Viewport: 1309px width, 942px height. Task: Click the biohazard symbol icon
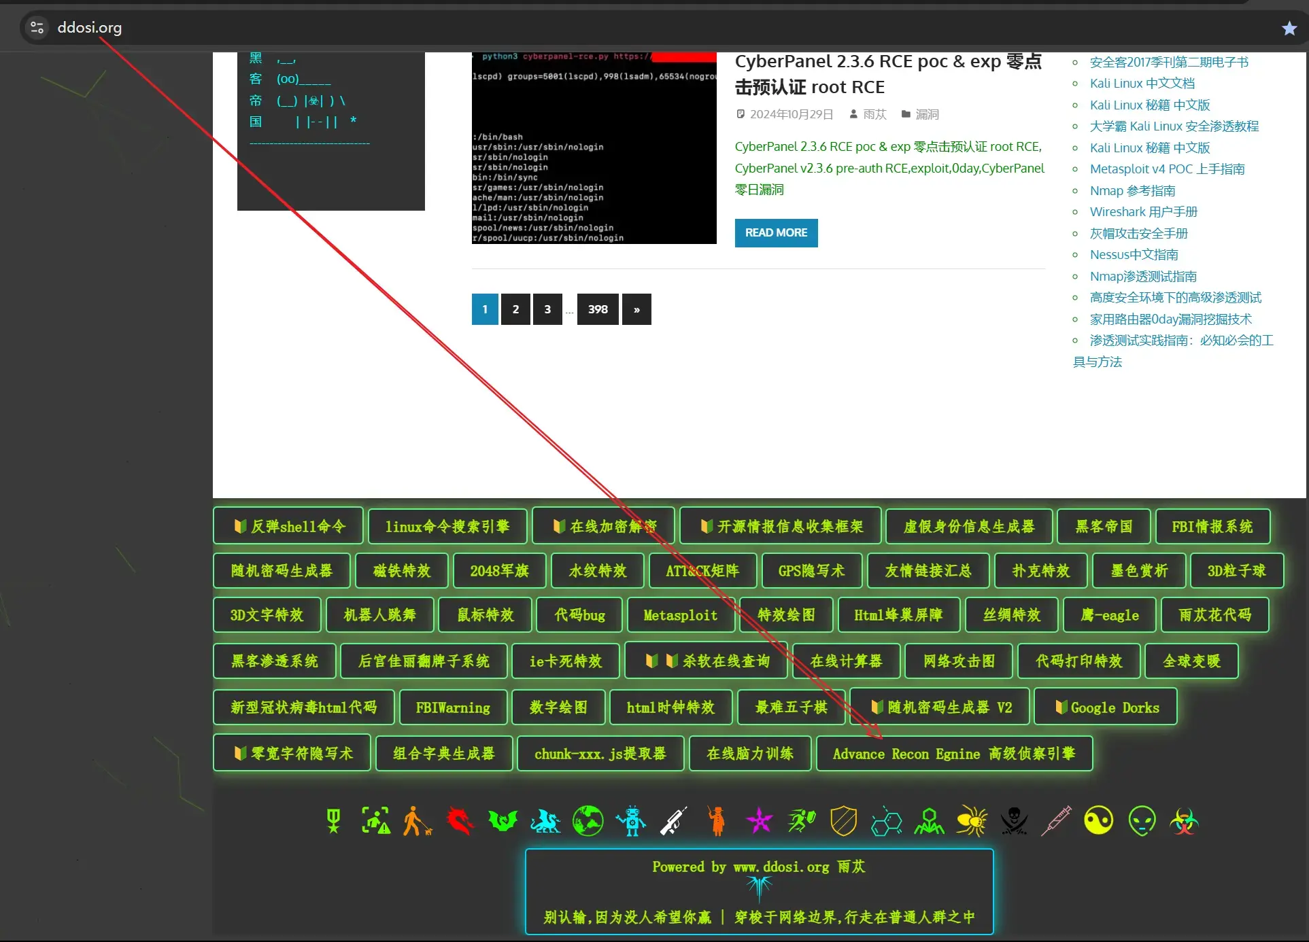coord(1184,821)
